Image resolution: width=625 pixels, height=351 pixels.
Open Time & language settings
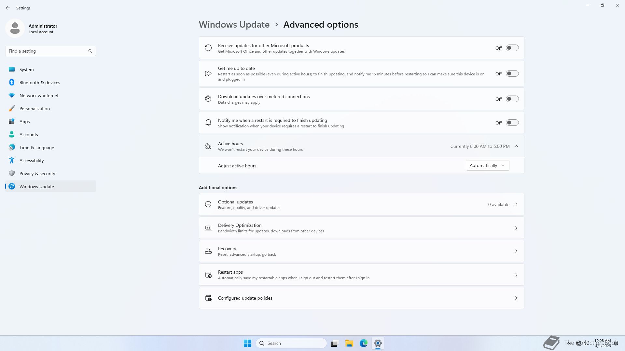[51, 148]
